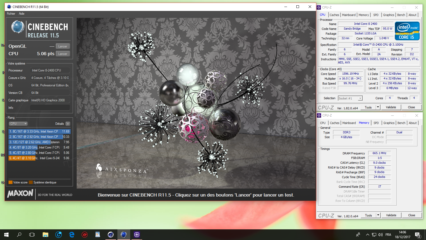Open the blue swirl browser taskbar icon
The image size is (426, 240).
click(x=59, y=235)
